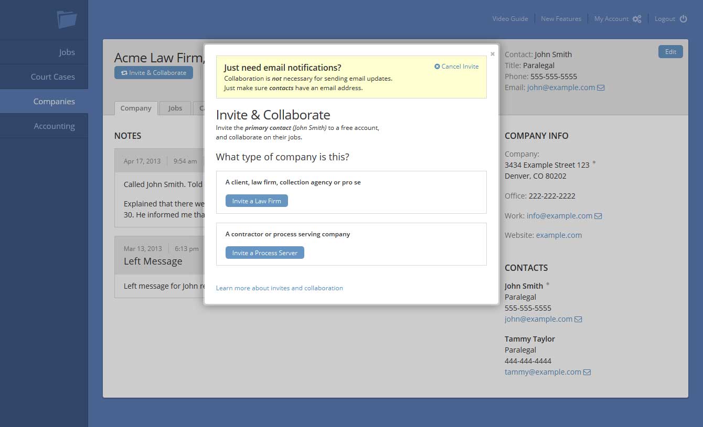703x427 pixels.
Task: Open the Video Guide link
Action: click(x=510, y=19)
